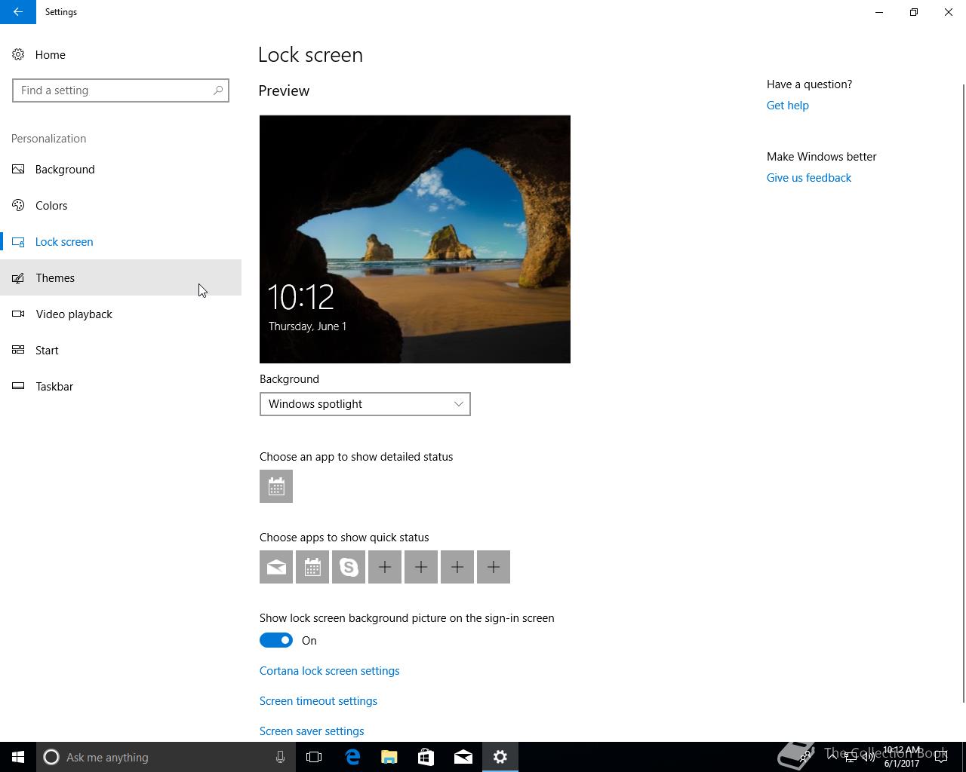Add a quick status app using first plus

pyautogui.click(x=385, y=567)
